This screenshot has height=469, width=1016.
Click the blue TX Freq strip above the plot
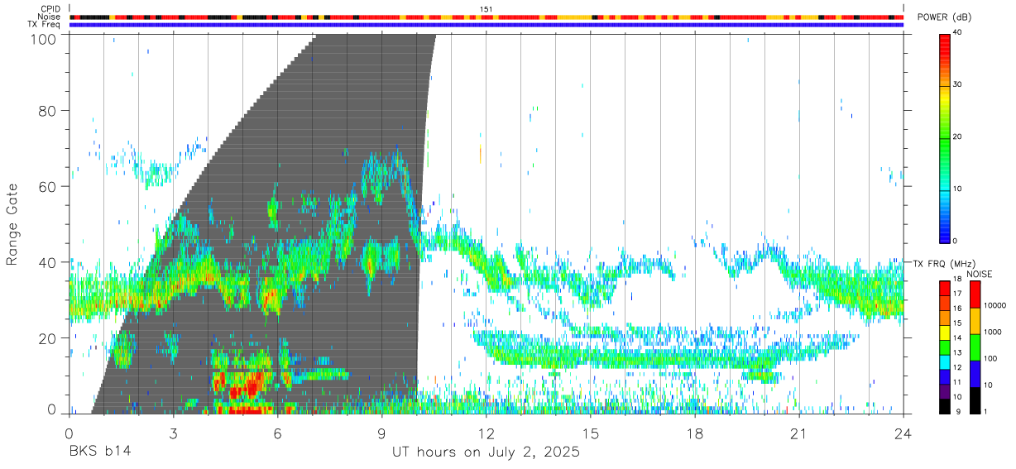pyautogui.click(x=486, y=25)
